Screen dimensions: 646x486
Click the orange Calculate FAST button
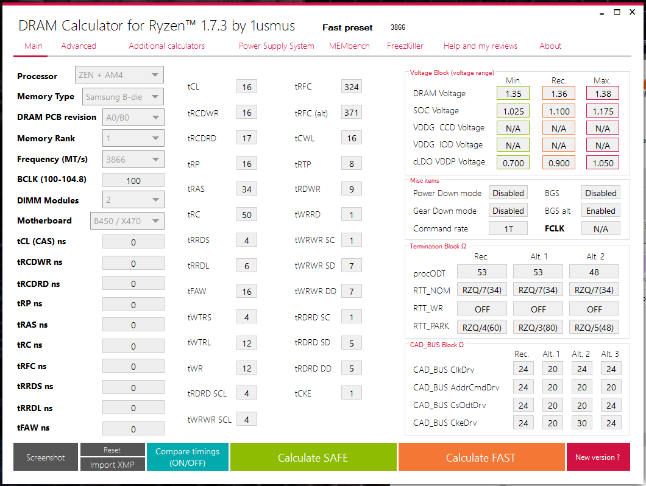point(481,457)
